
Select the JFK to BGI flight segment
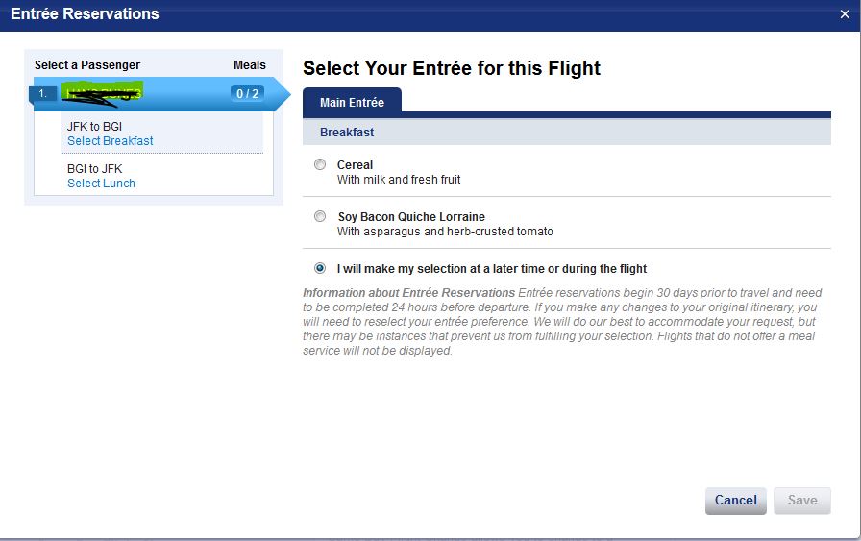[94, 127]
